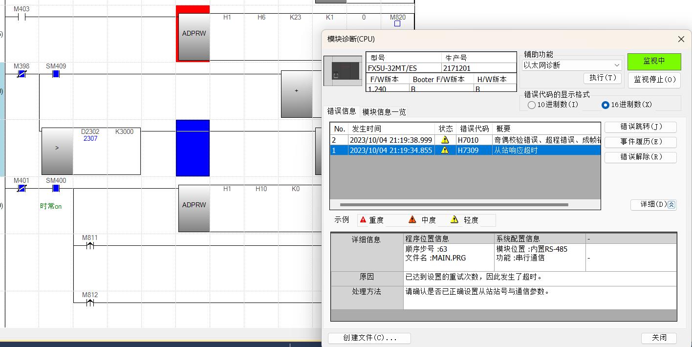
Task: Click the greater-than comparison block
Action: 57,151
